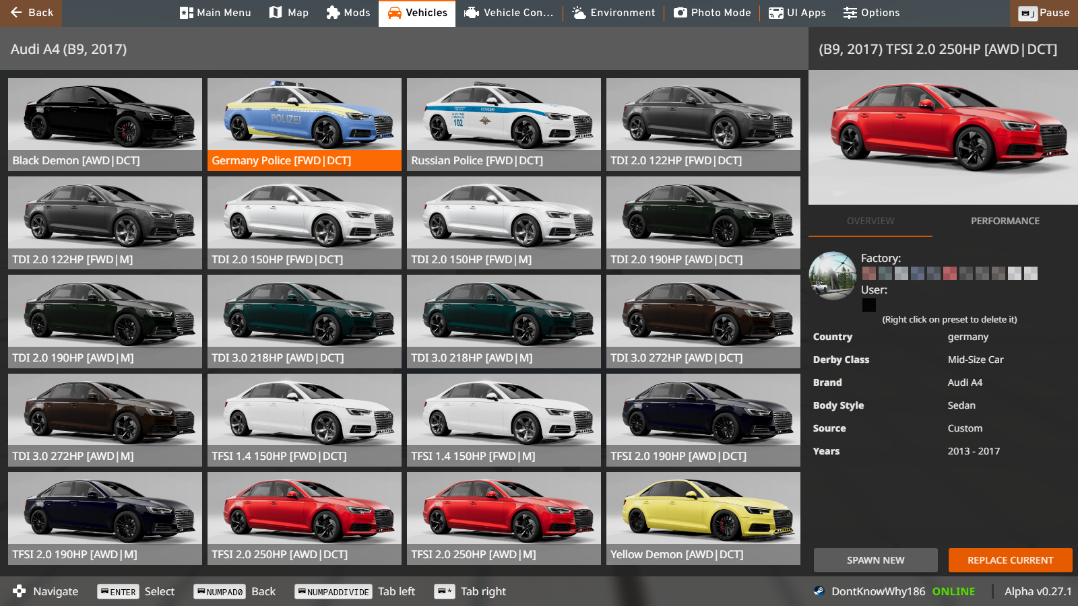
Task: Select the TDI 2.0 190HP [AWD|DCT] car
Action: coord(703,223)
